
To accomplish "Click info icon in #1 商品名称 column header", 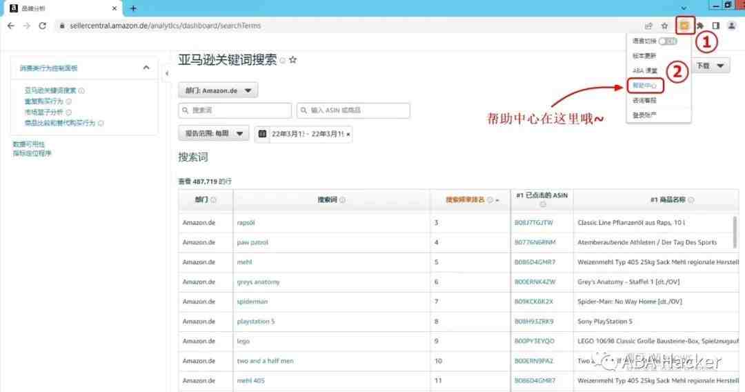I will point(691,200).
